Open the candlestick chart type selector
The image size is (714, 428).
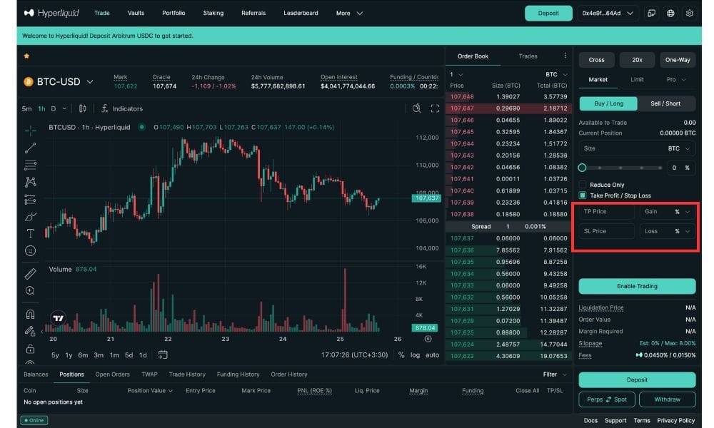(x=82, y=108)
